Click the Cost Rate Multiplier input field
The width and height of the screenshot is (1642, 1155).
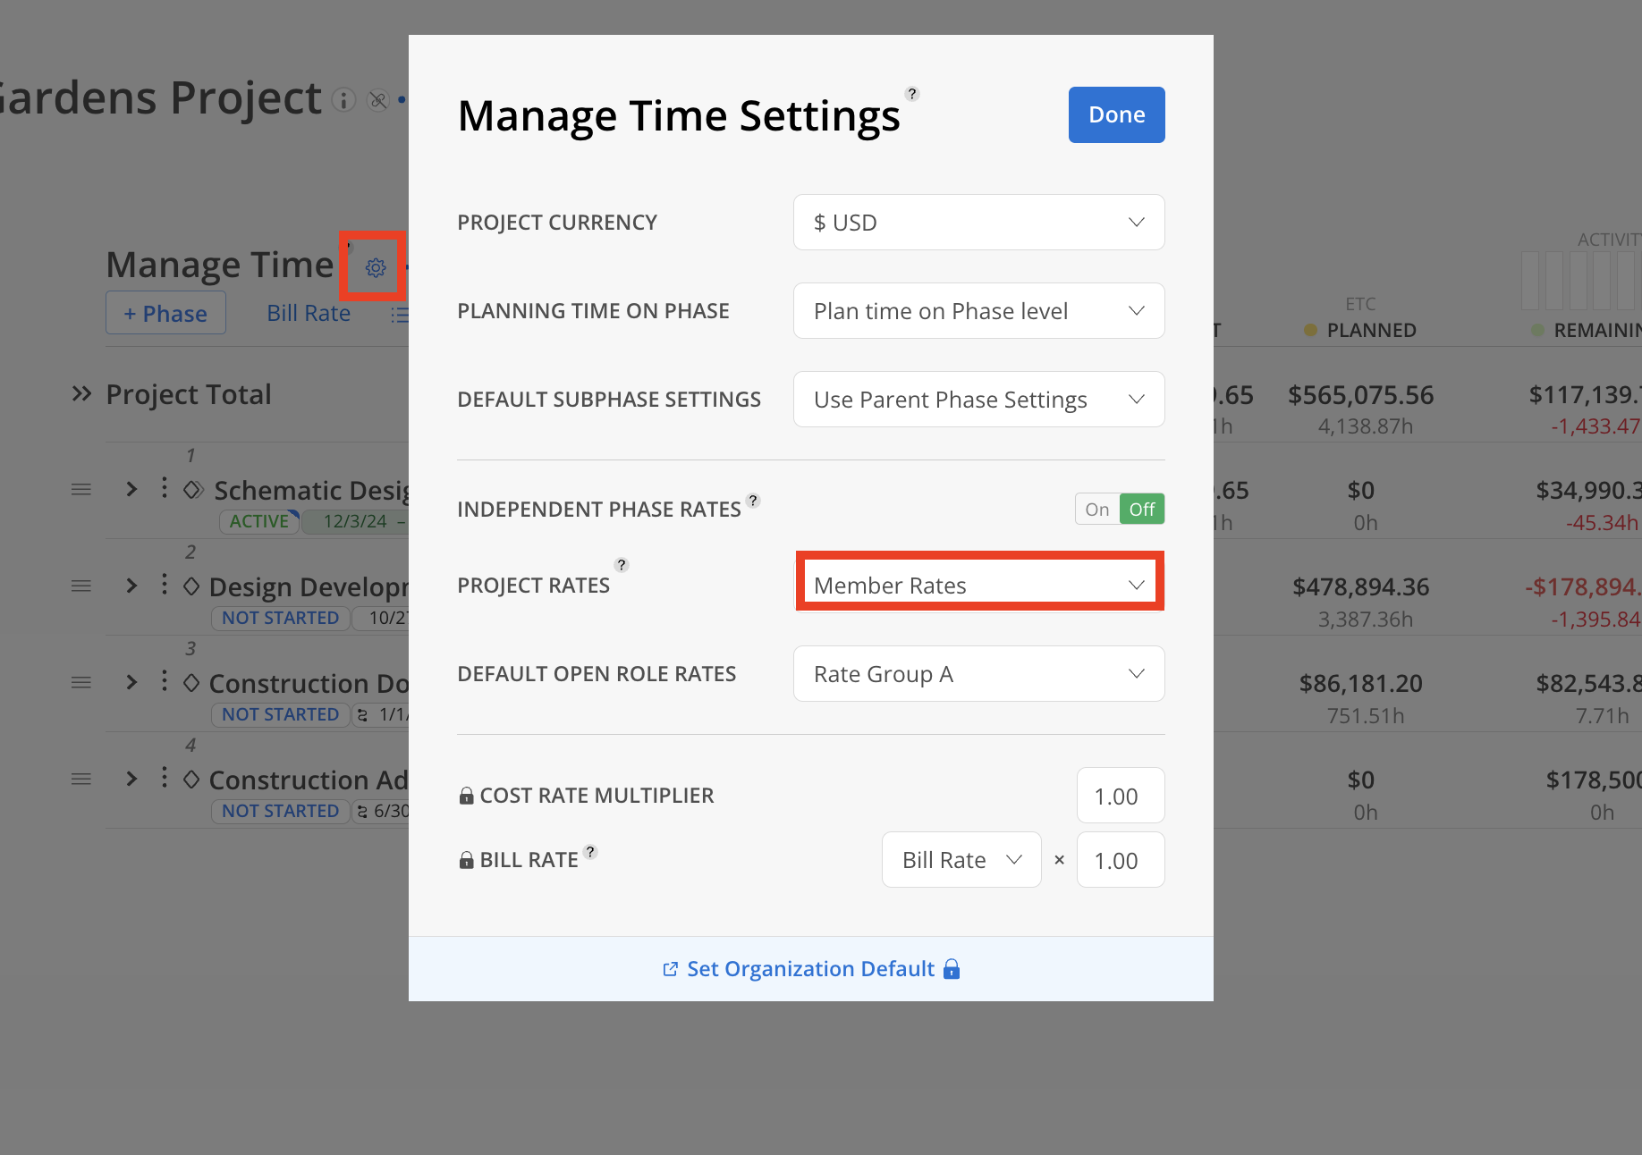[1120, 796]
